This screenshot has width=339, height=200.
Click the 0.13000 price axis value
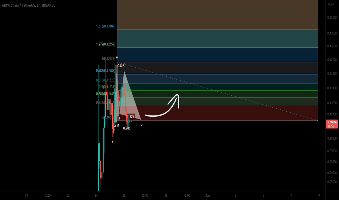pyautogui.click(x=332, y=33)
